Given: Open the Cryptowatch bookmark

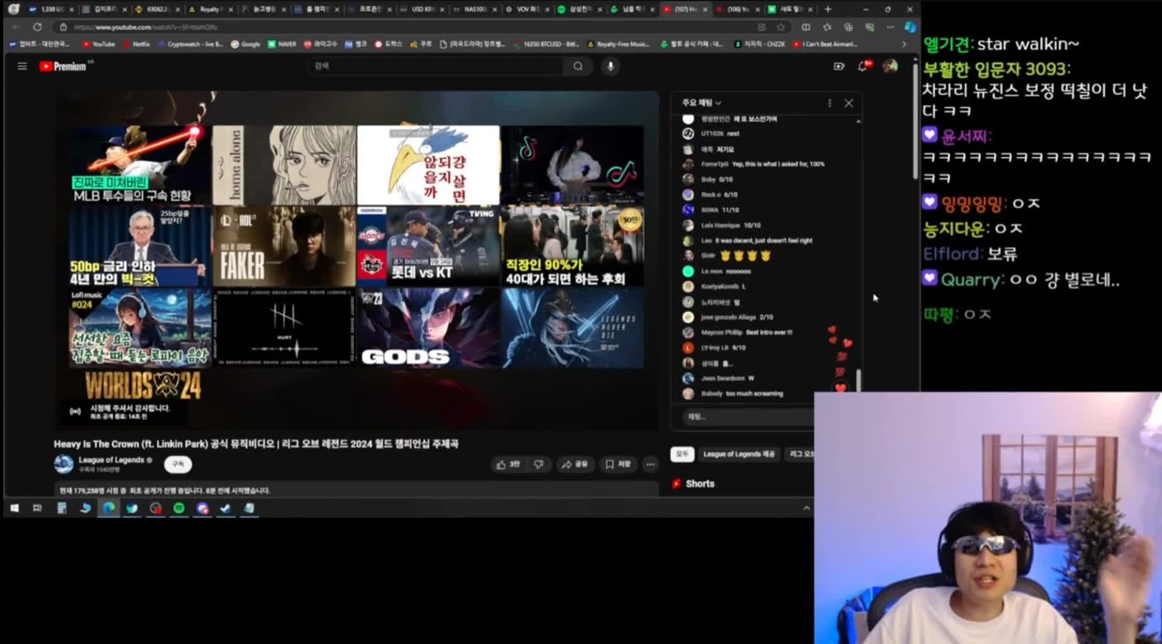Looking at the screenshot, I should [191, 44].
